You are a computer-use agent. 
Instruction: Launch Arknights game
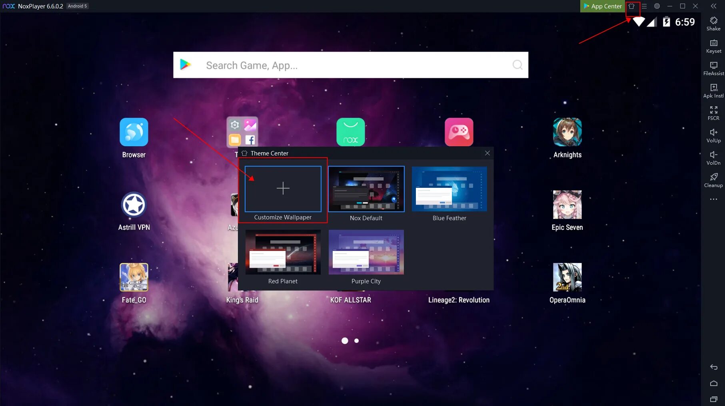click(x=567, y=132)
